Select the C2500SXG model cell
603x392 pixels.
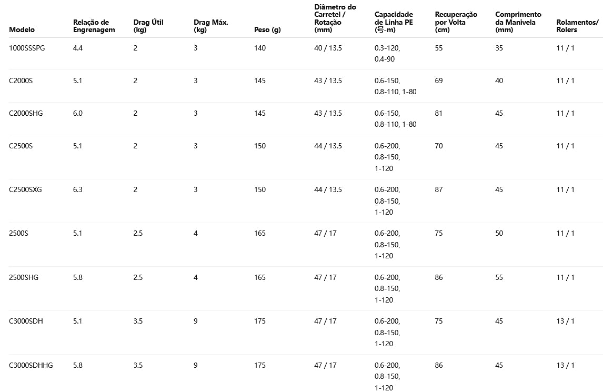pyautogui.click(x=25, y=190)
